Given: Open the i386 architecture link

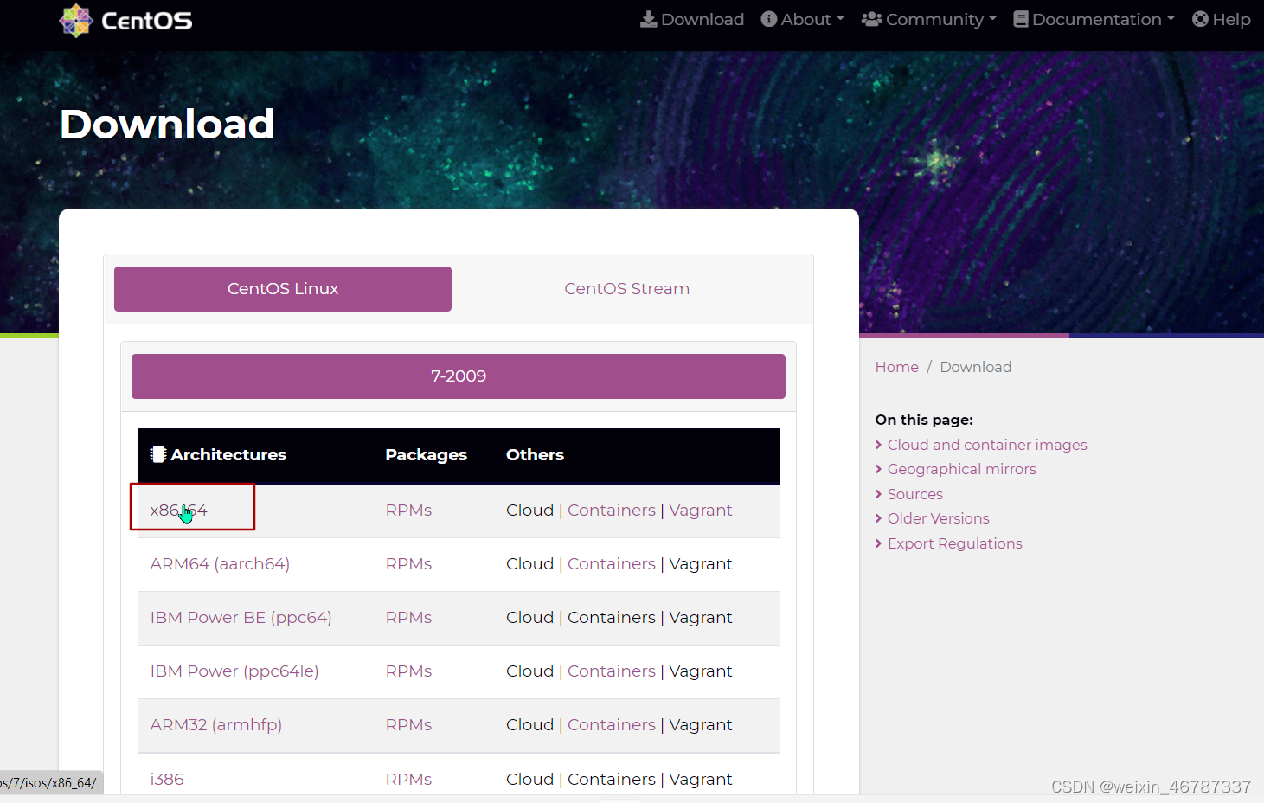Looking at the screenshot, I should click(x=167, y=780).
